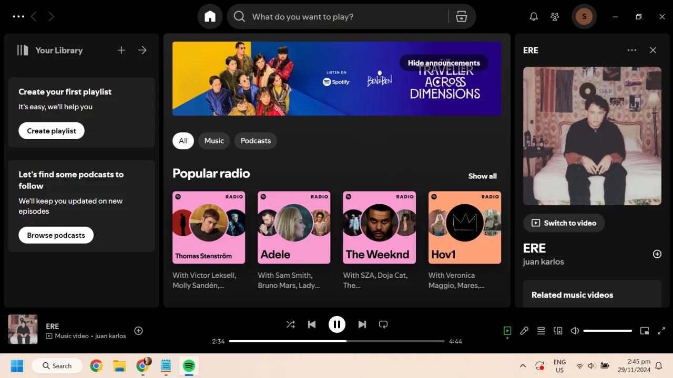Click the Your Library icon

[23, 50]
